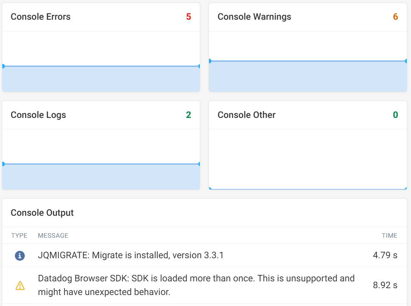Viewport: 411px width, 306px height.
Task: Click the Console Other count 0
Action: 395,115
